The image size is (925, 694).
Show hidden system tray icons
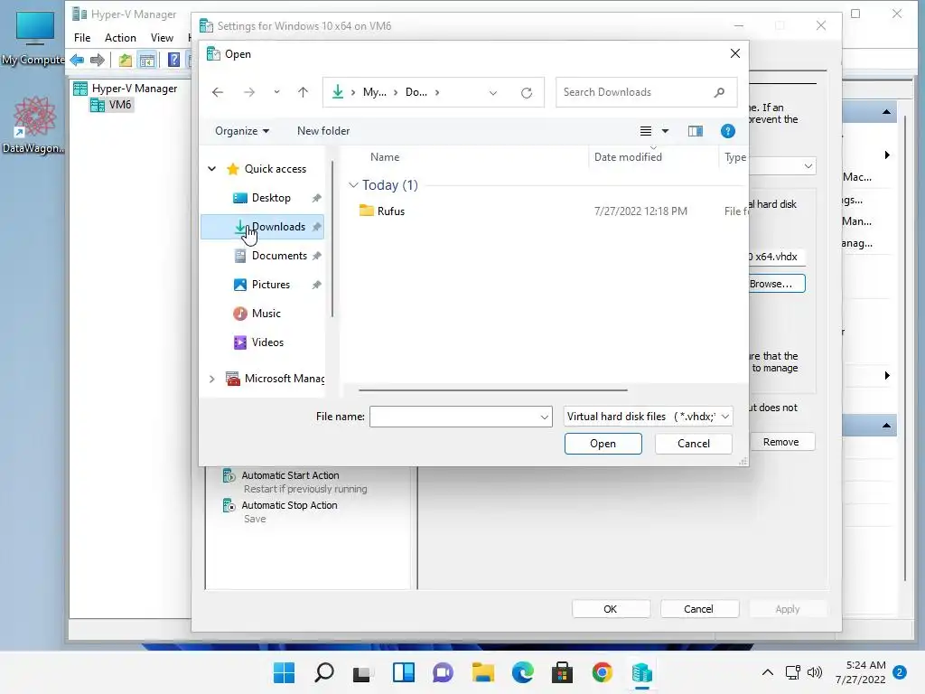768,672
